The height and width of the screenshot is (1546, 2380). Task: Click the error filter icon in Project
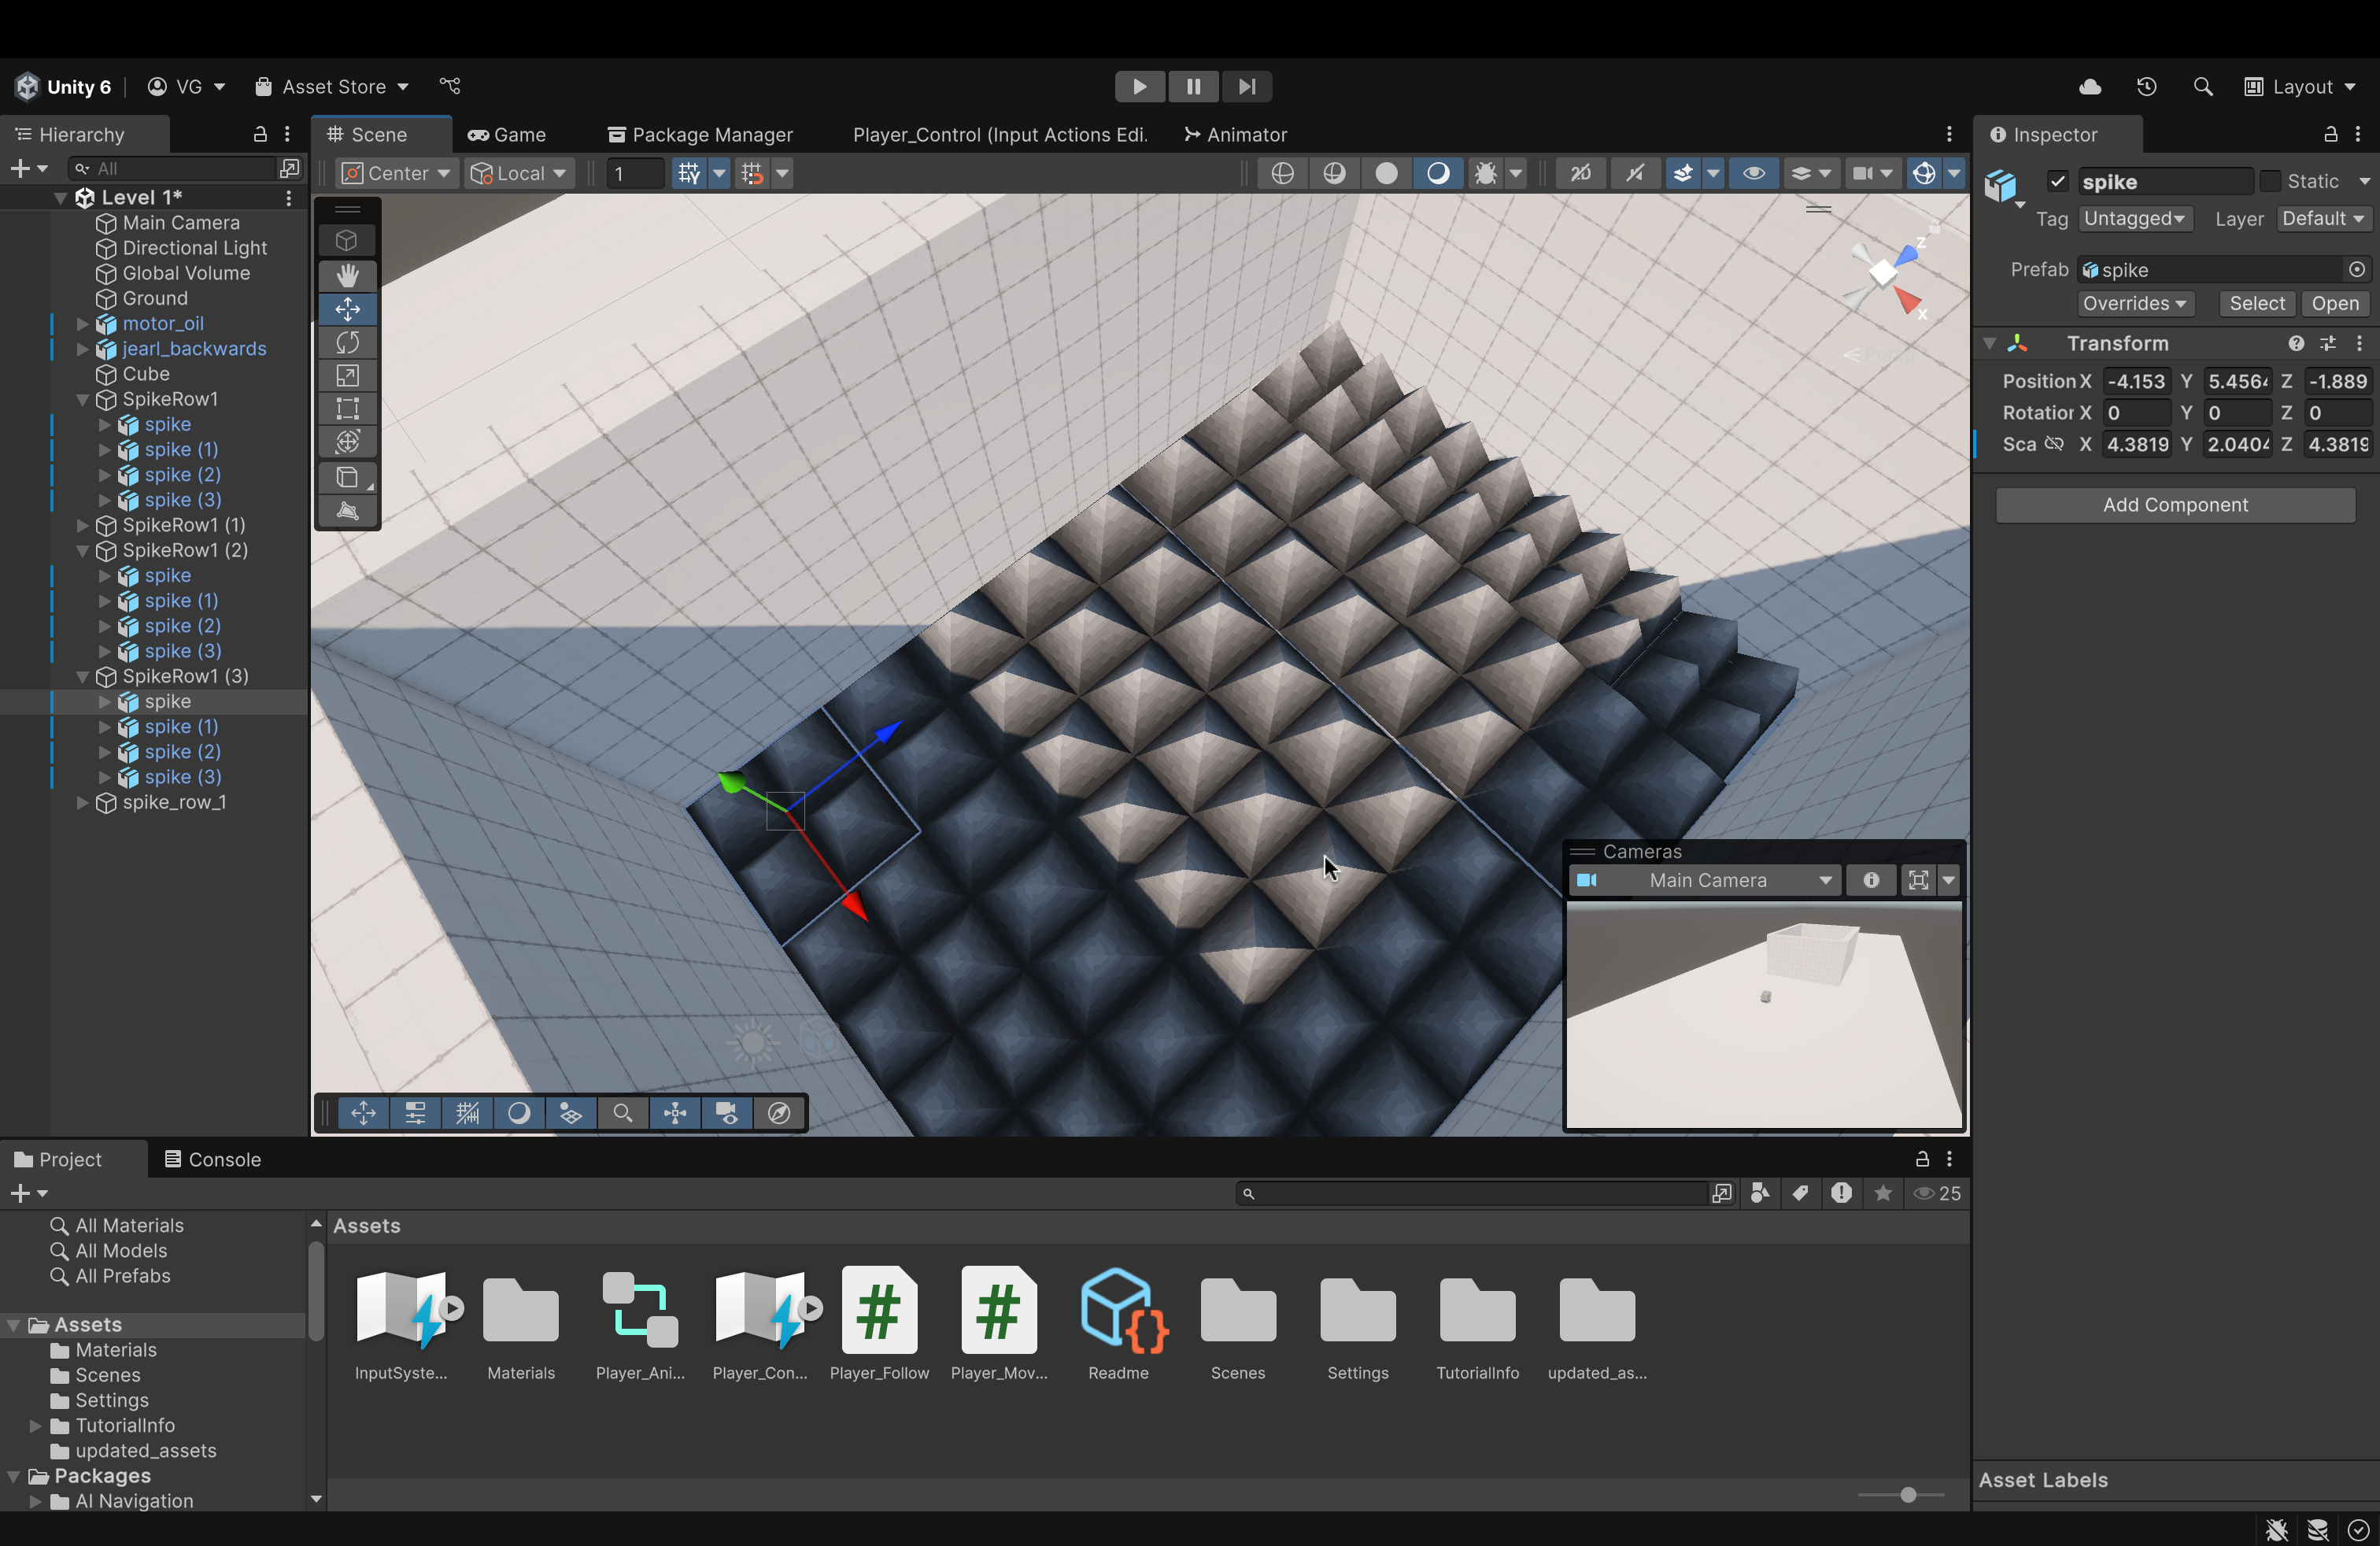click(x=1841, y=1193)
